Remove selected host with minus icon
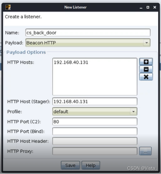Image resolution: width=161 pixels, height=174 pixels. tap(146, 69)
